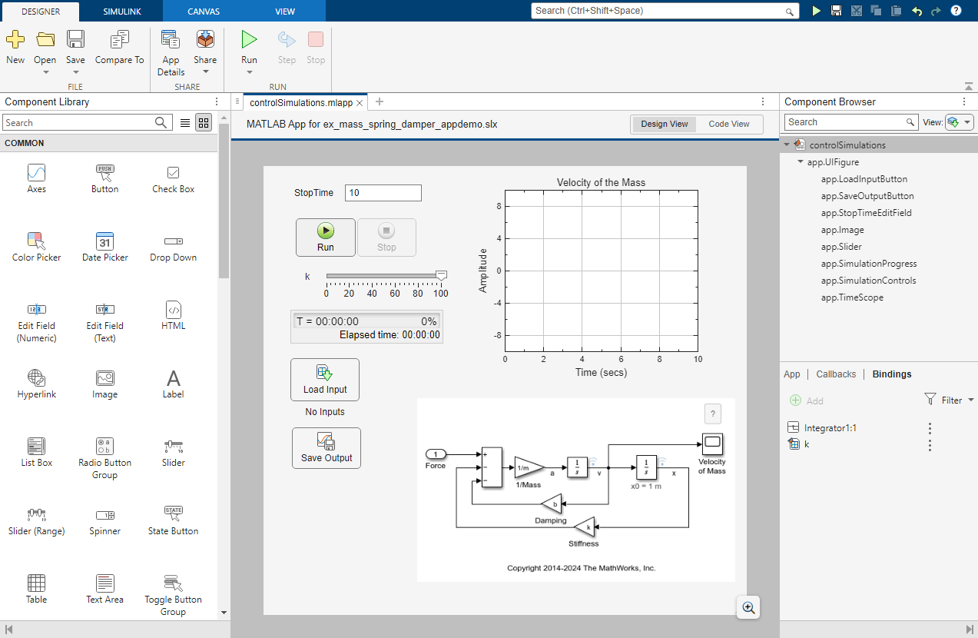Switch to Code View
Image resolution: width=978 pixels, height=638 pixels.
(x=728, y=125)
